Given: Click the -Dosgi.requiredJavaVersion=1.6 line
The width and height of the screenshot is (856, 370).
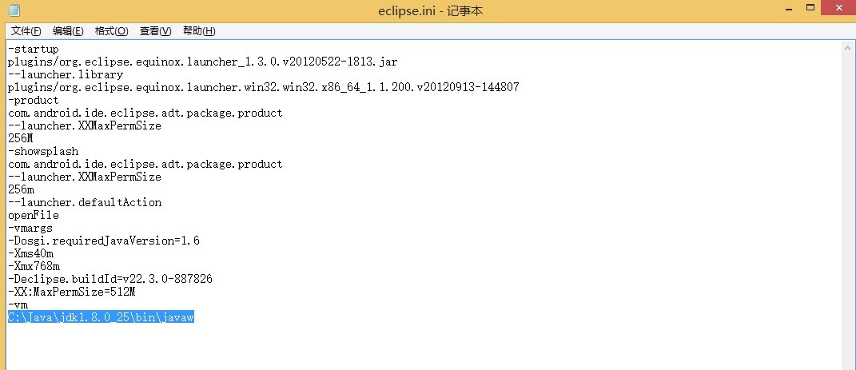Looking at the screenshot, I should pos(104,241).
